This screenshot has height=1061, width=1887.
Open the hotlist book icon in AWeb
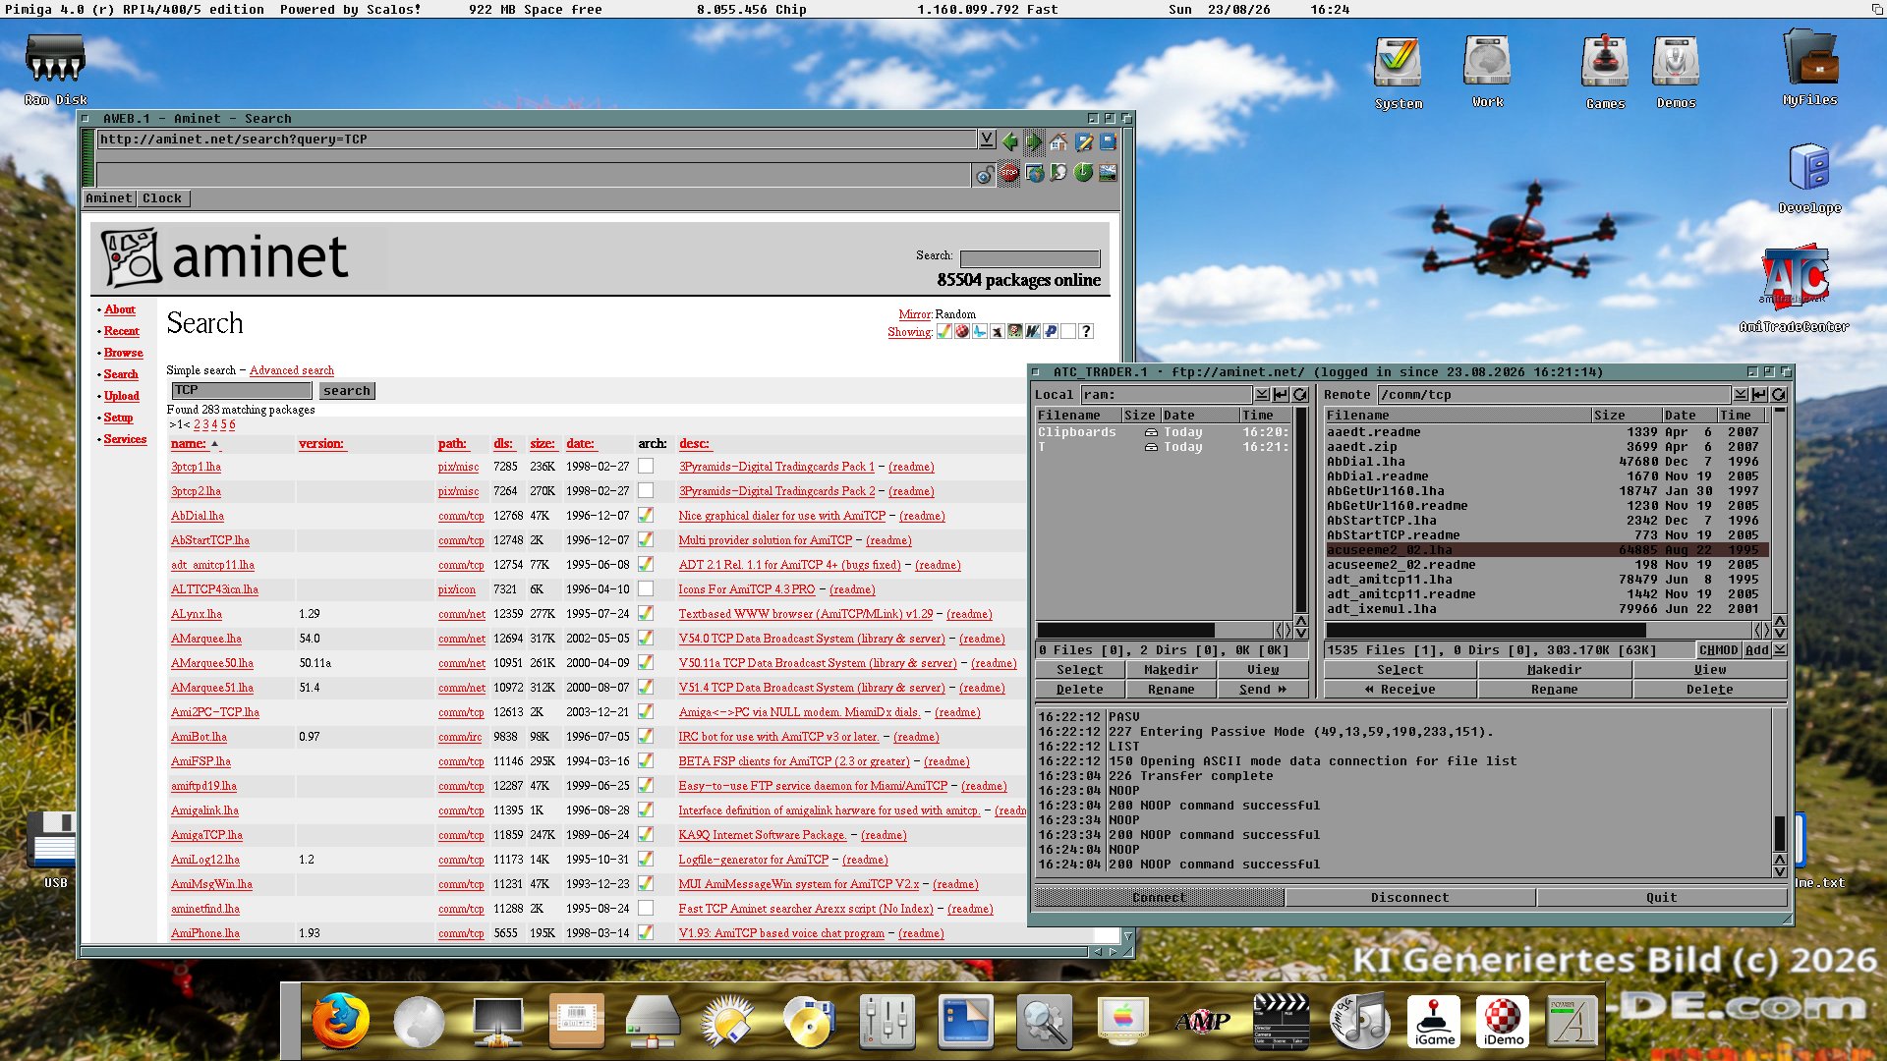click(x=1109, y=141)
